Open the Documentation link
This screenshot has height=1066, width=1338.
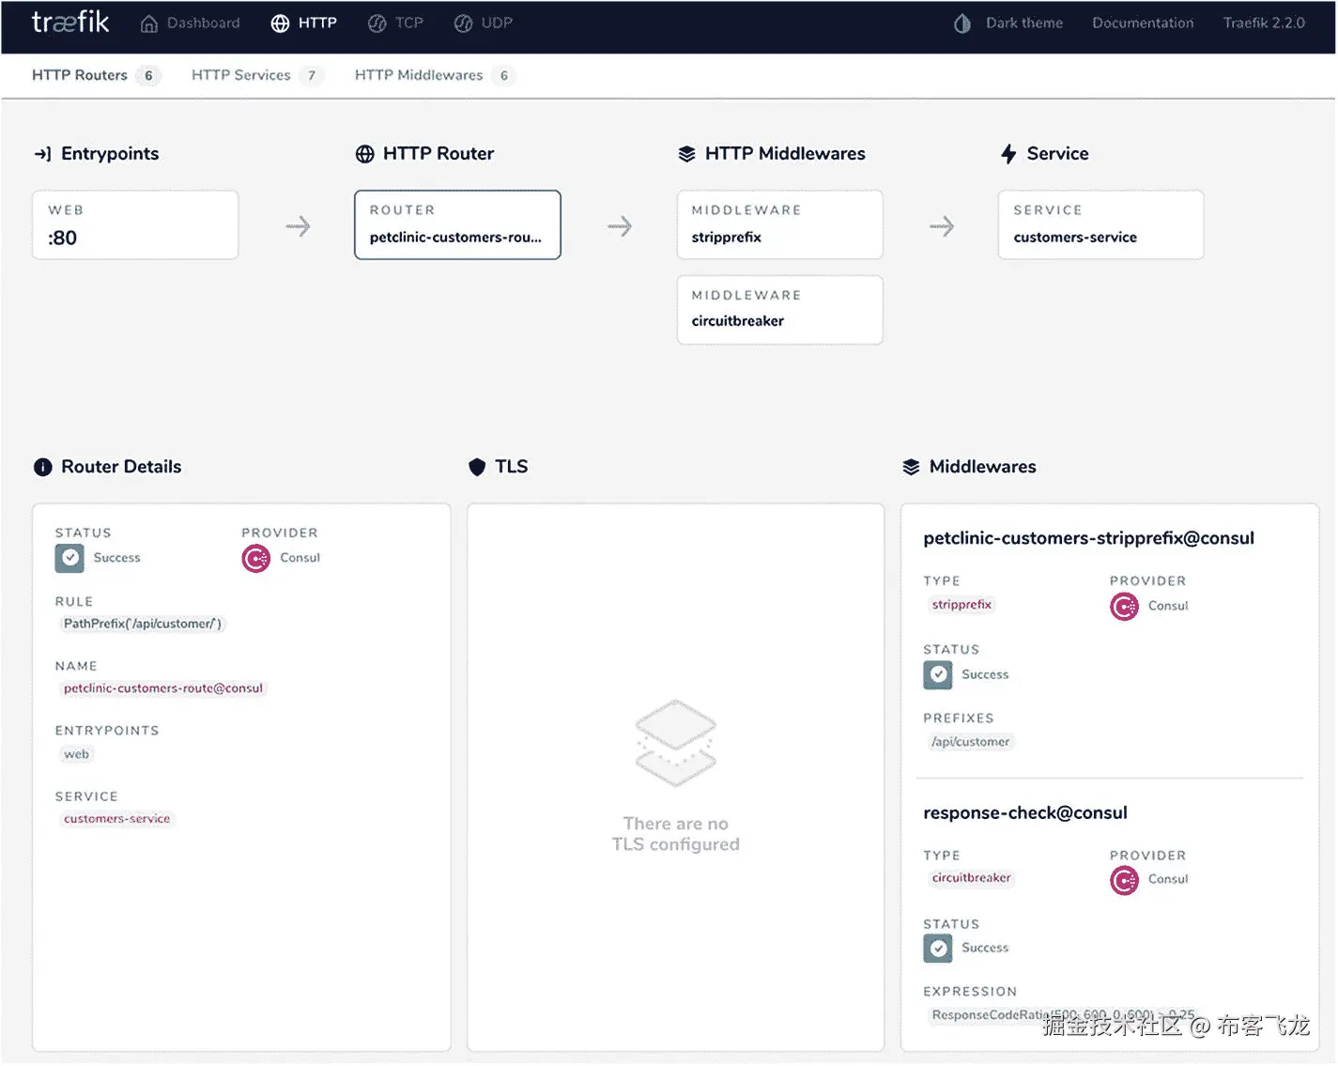(x=1143, y=23)
